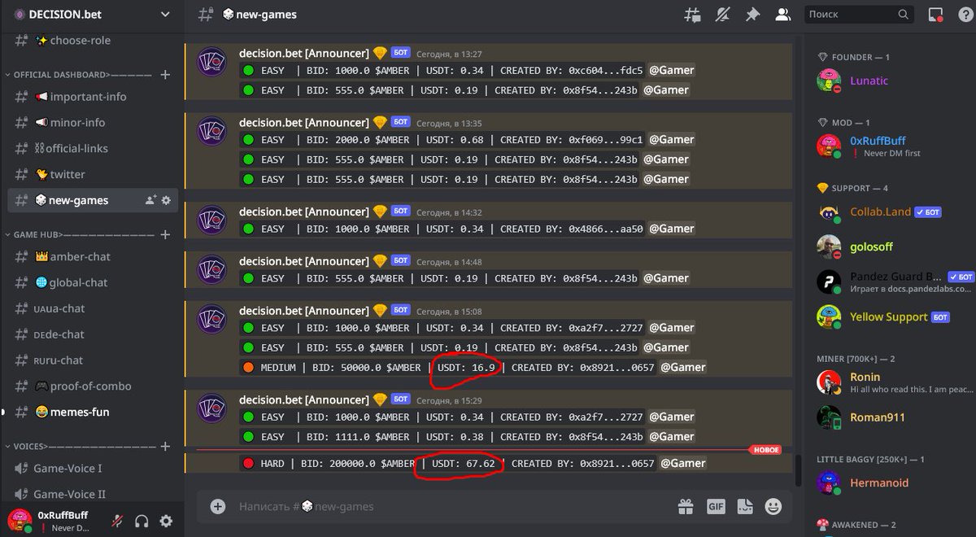Click @Gamer mention in MEDIUM bid row

[682, 367]
